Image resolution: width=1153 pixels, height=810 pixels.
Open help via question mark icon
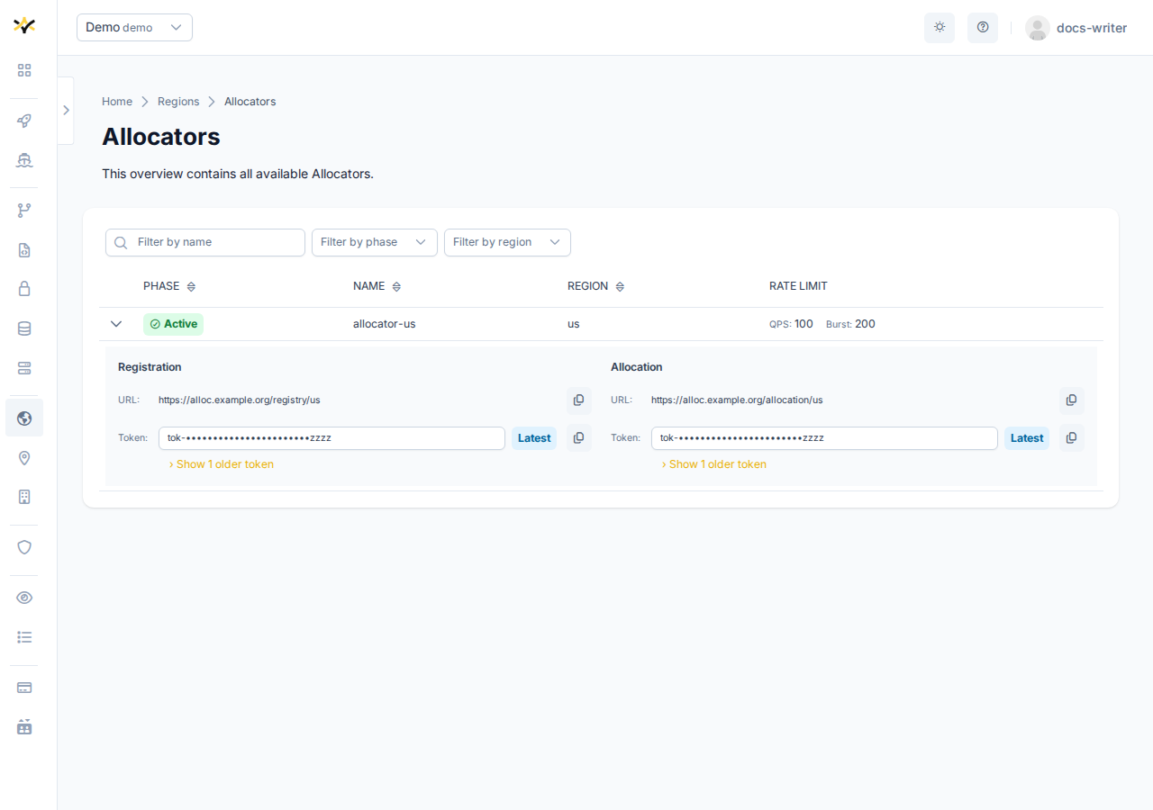coord(983,27)
